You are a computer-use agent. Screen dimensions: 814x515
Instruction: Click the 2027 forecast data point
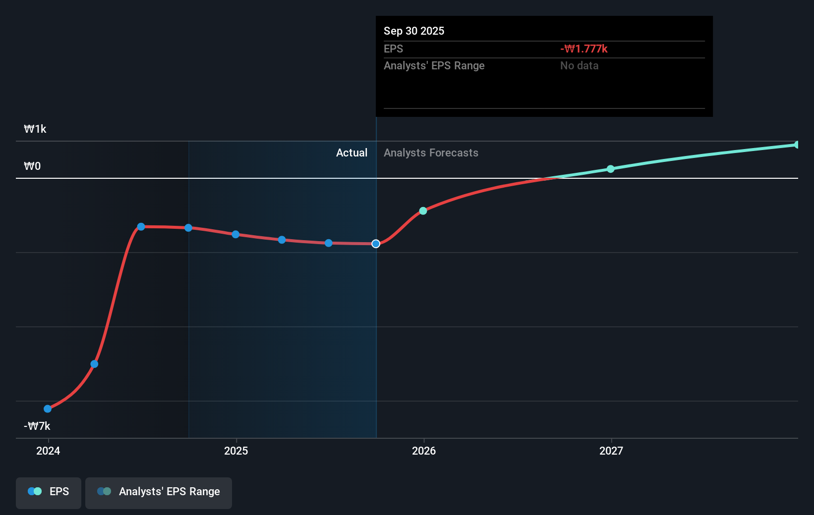pos(610,169)
